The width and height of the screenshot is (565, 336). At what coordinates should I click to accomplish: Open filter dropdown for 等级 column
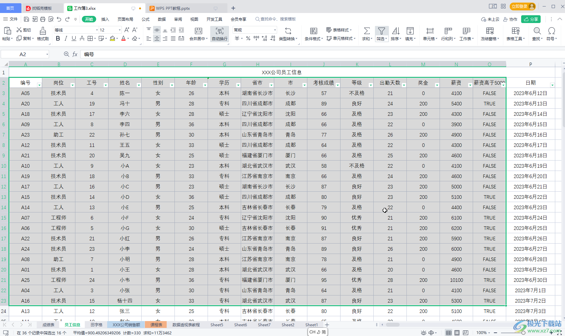pos(371,85)
